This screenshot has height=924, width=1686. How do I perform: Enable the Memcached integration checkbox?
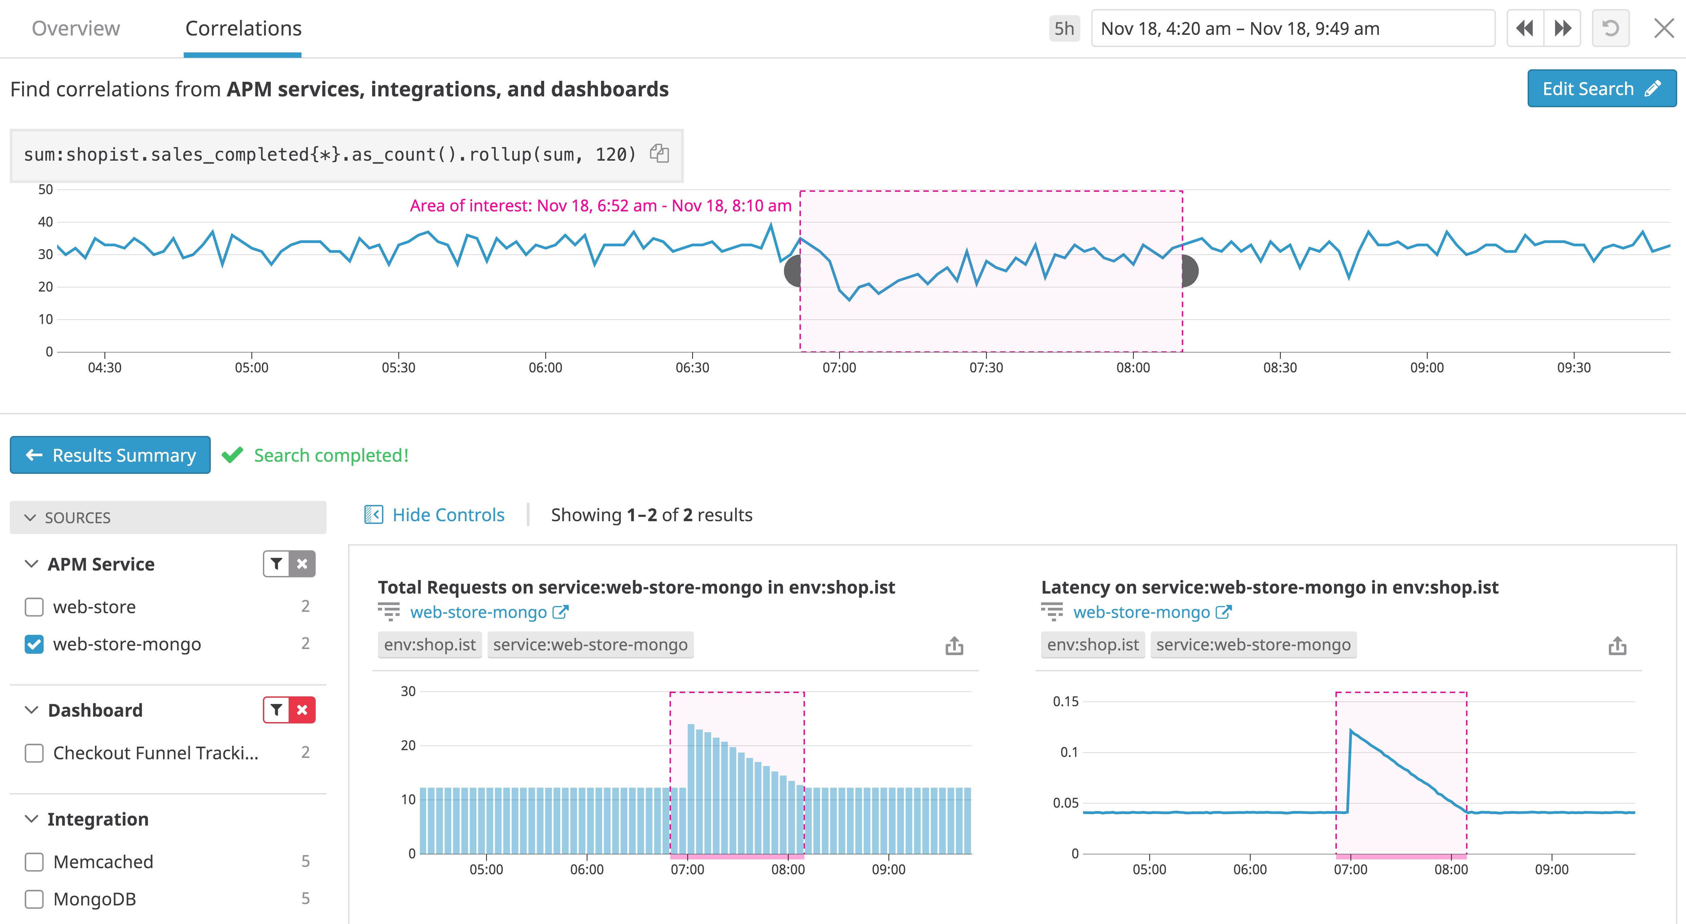(x=34, y=862)
